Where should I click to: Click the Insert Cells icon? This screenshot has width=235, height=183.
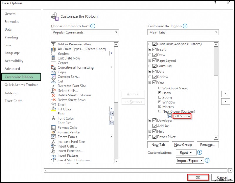click(53, 146)
